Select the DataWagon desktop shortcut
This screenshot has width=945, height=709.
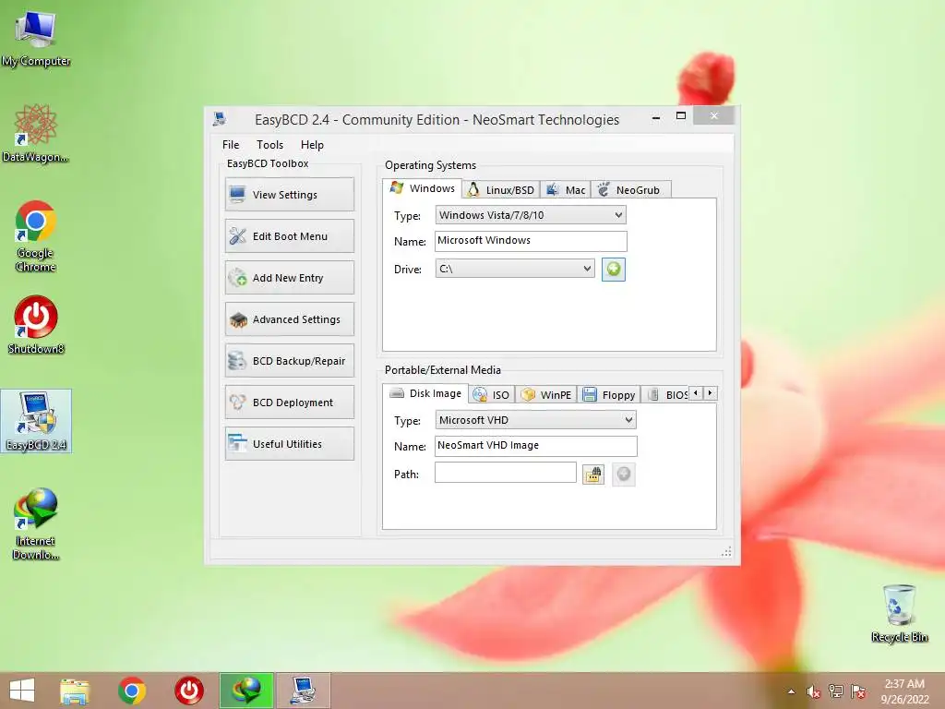coord(36,133)
